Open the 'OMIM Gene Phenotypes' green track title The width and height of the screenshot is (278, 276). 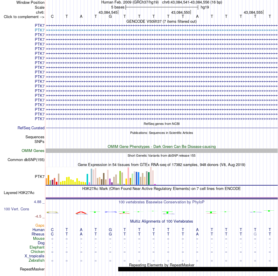coord(162,146)
